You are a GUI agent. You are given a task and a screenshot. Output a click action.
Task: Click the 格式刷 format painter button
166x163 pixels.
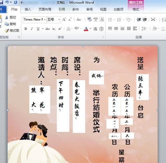point(12,30)
